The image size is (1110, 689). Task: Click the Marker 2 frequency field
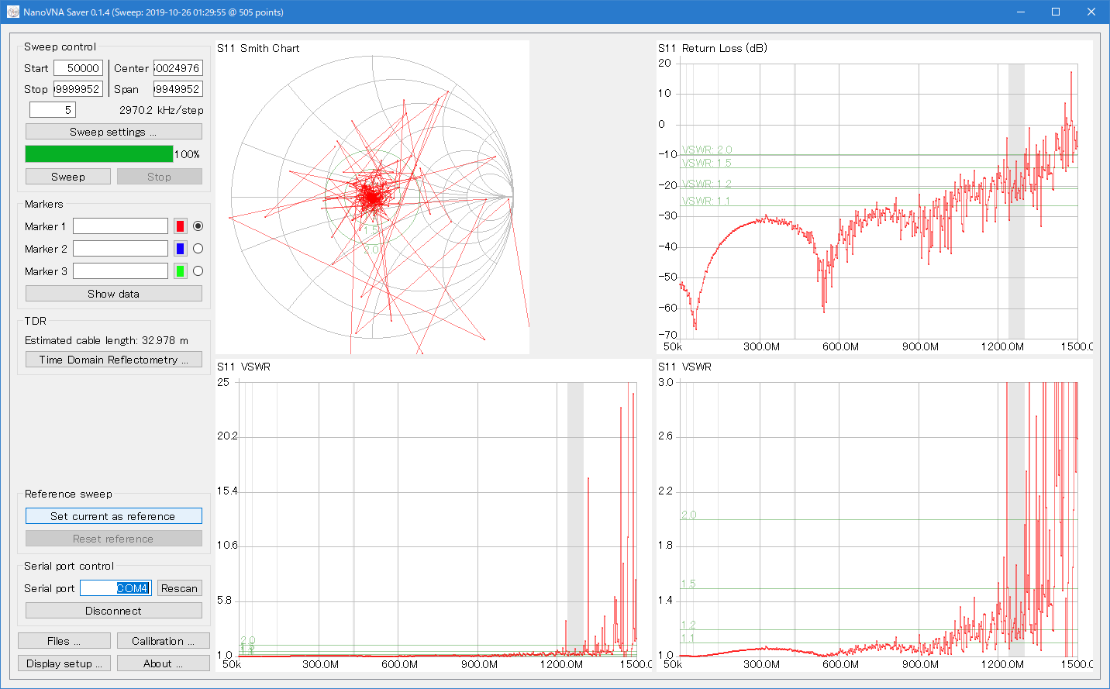(120, 249)
